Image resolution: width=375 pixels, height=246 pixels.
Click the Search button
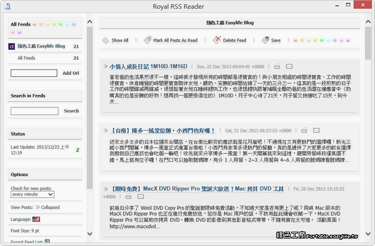71,111
